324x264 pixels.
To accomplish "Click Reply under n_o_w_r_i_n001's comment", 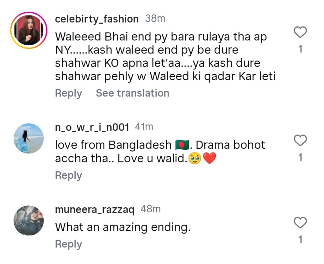I will pyautogui.click(x=68, y=175).
